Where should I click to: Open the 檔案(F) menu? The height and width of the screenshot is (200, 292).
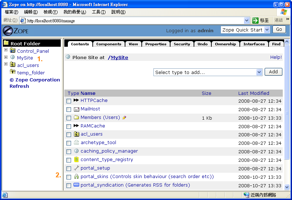coord(12,12)
